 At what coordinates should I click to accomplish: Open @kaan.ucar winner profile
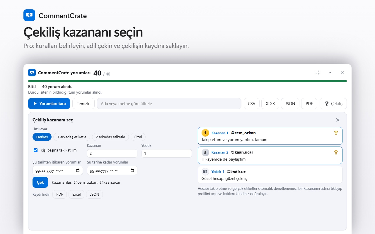242,152
